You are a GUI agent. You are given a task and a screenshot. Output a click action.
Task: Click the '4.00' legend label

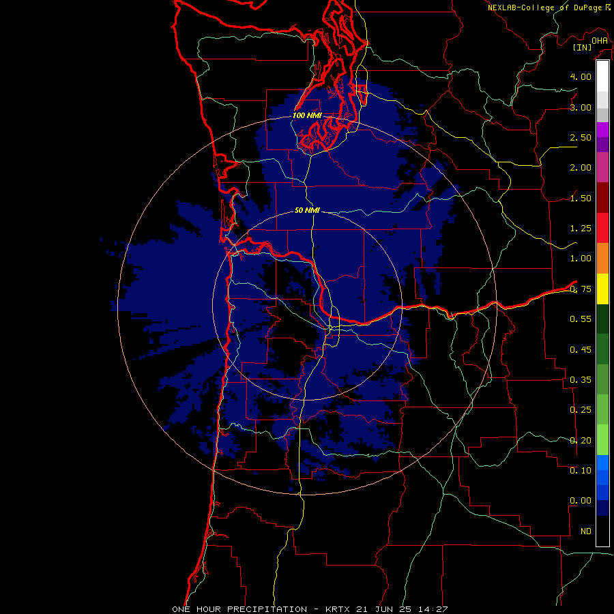(581, 76)
